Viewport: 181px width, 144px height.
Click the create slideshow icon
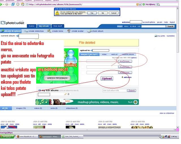point(26,31)
